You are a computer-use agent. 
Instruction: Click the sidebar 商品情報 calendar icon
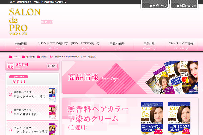point(10,66)
